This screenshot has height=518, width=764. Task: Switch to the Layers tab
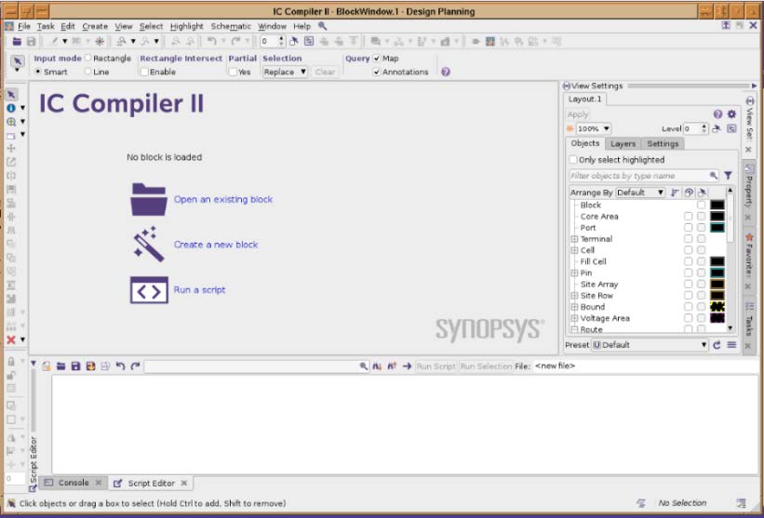623,143
